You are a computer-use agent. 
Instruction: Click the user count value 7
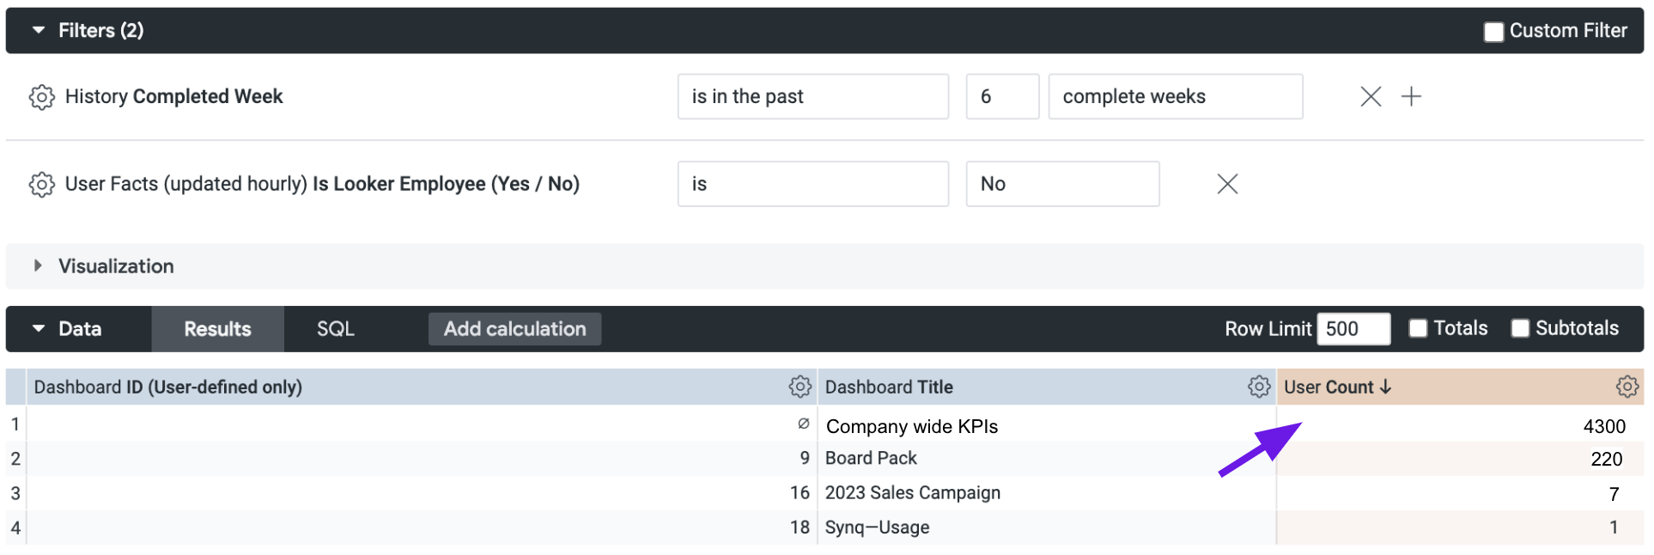point(1614,494)
